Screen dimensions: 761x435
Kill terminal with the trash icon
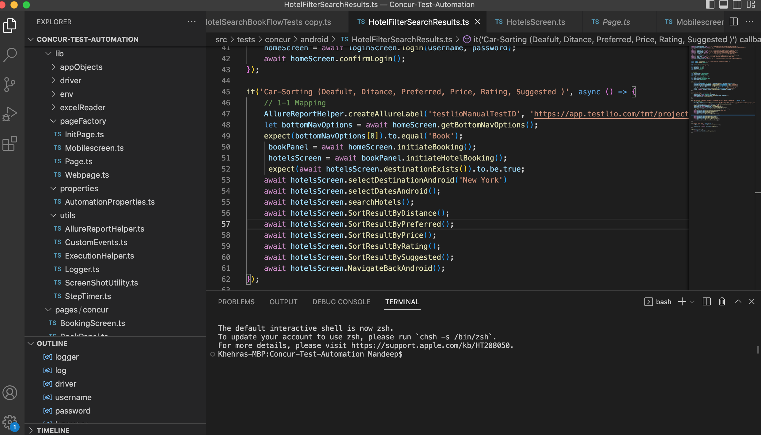click(x=722, y=302)
